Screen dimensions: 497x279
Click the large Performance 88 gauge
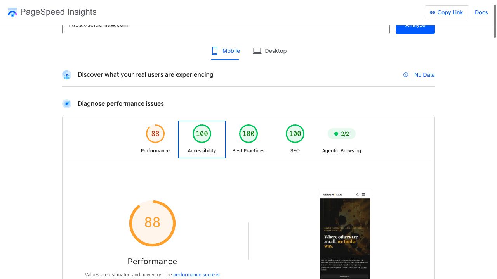152,223
